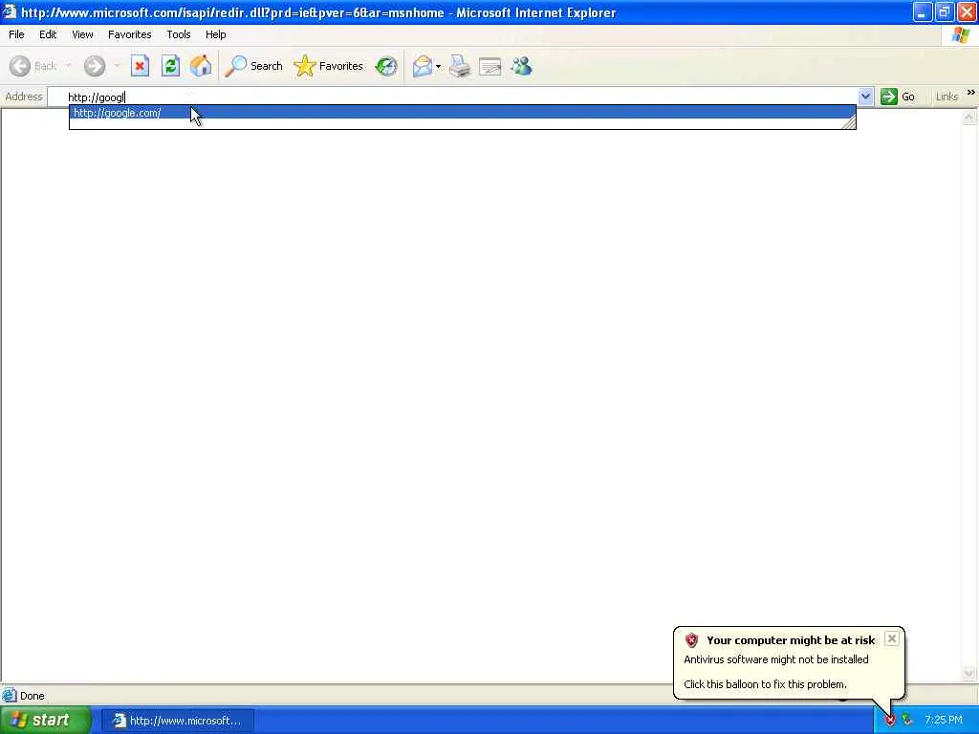The image size is (979, 734).
Task: Go to the Home page icon
Action: (201, 66)
